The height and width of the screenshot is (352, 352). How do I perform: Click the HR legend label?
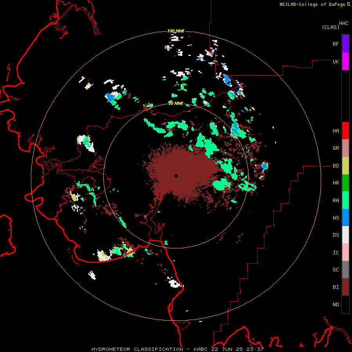coord(336,183)
